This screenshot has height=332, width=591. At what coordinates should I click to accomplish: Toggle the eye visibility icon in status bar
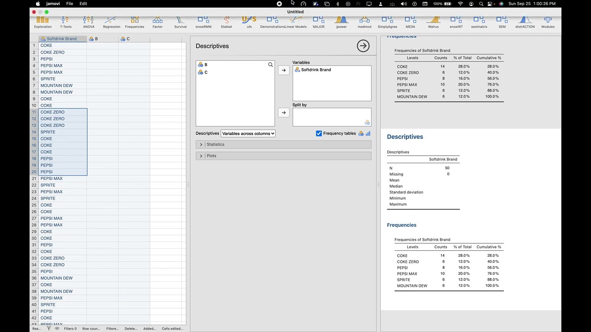point(57,329)
